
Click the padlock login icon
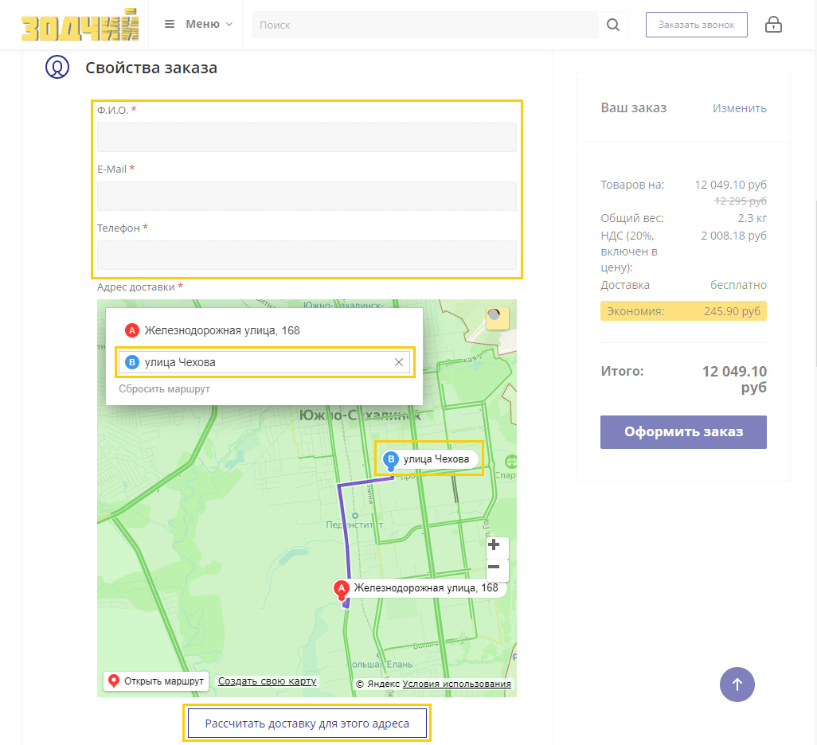(x=772, y=25)
